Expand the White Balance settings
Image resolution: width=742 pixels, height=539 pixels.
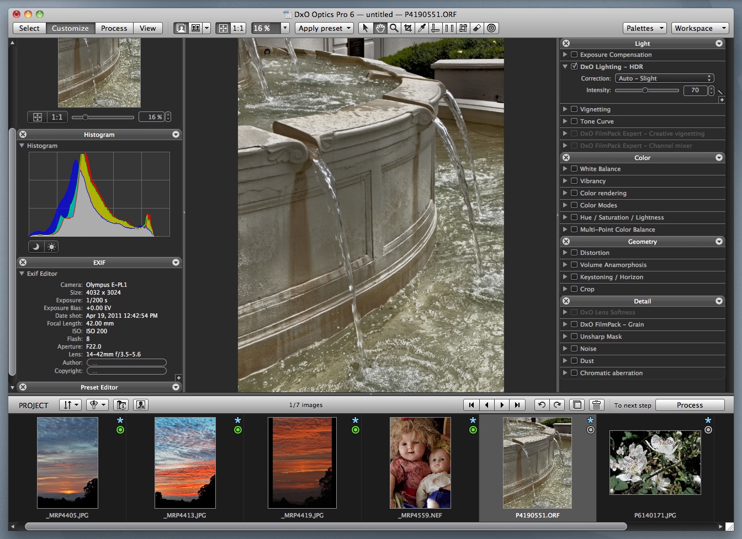[x=565, y=169]
